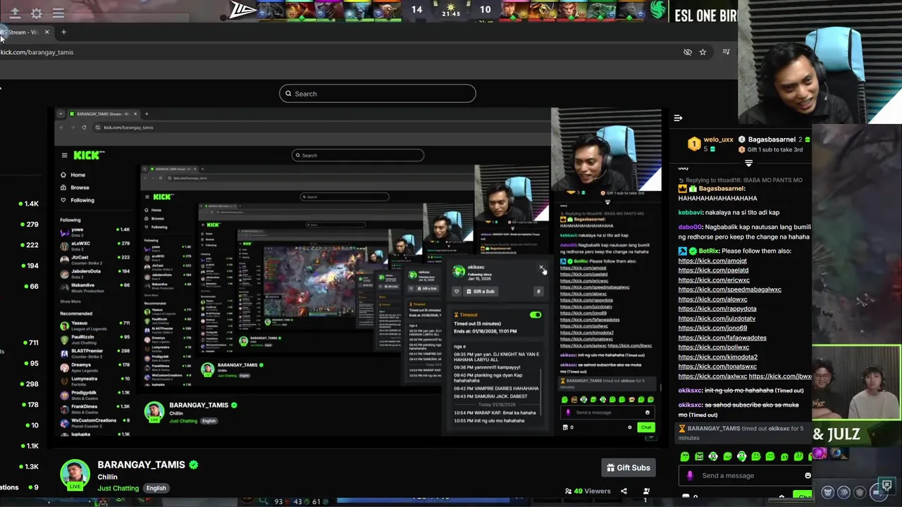The image size is (902, 507).
Task: Click the media control icon beside the star
Action: pos(727,52)
